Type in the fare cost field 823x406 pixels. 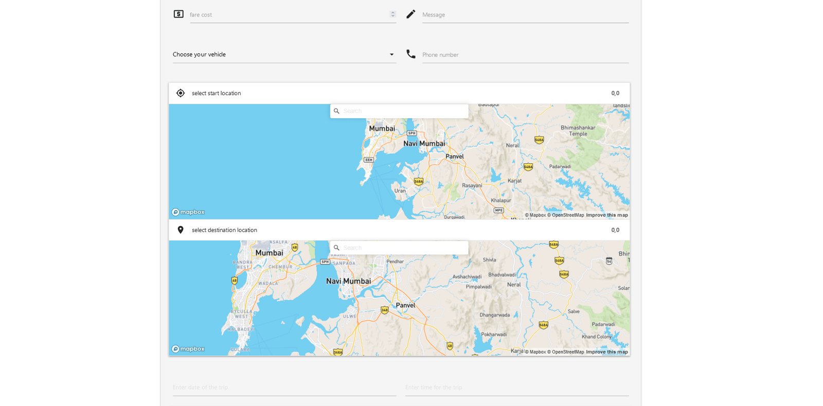tap(288, 15)
